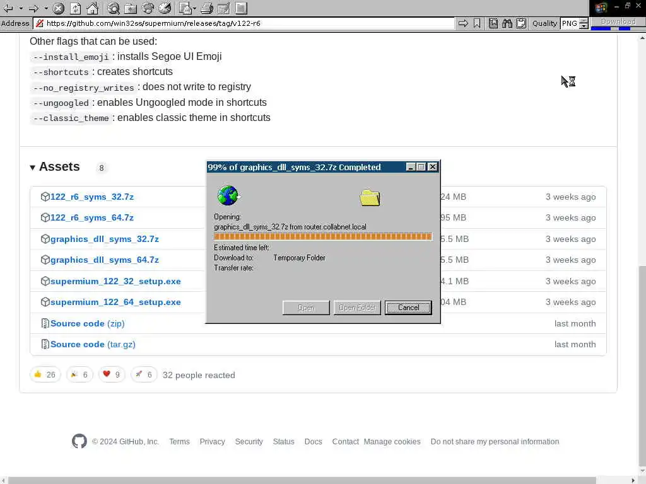Screen dimensions: 646x484
Task: Open the Media toolbar icon
Action: click(x=148, y=8)
